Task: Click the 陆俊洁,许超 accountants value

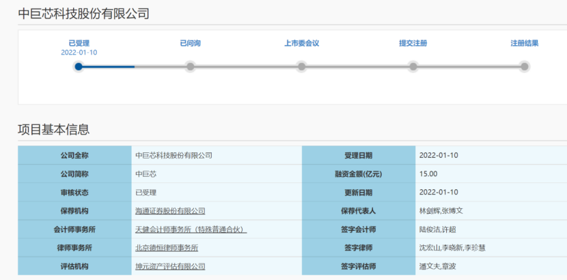Action: coord(437,229)
